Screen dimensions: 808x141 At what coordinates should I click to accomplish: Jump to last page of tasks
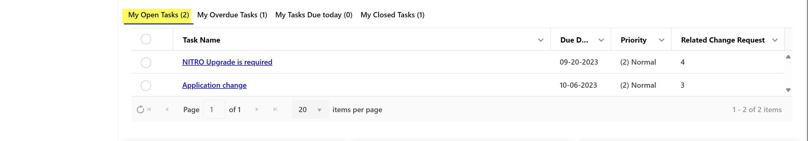coord(275,109)
